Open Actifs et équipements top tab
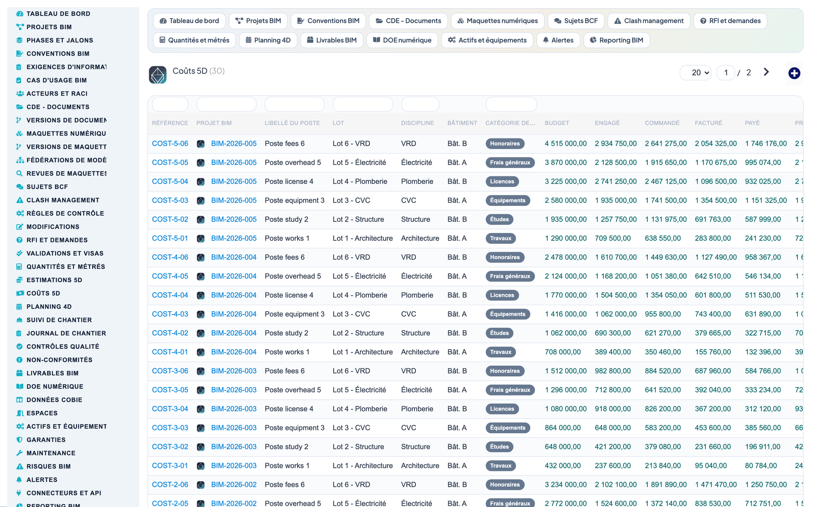The image size is (819, 507). coord(487,40)
